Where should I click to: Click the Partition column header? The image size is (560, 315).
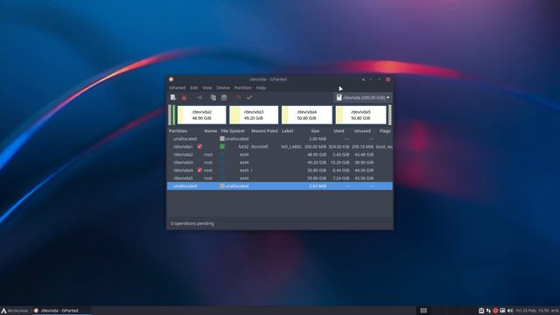click(x=178, y=131)
